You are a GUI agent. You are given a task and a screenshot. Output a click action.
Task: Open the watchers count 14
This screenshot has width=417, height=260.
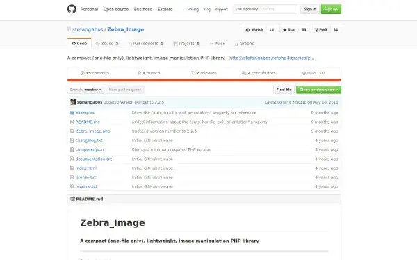[x=271, y=29]
